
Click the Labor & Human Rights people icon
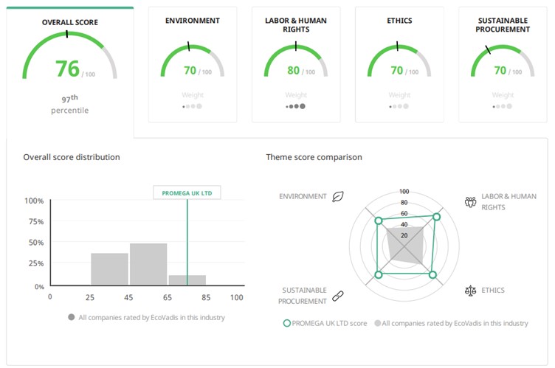[x=470, y=201]
